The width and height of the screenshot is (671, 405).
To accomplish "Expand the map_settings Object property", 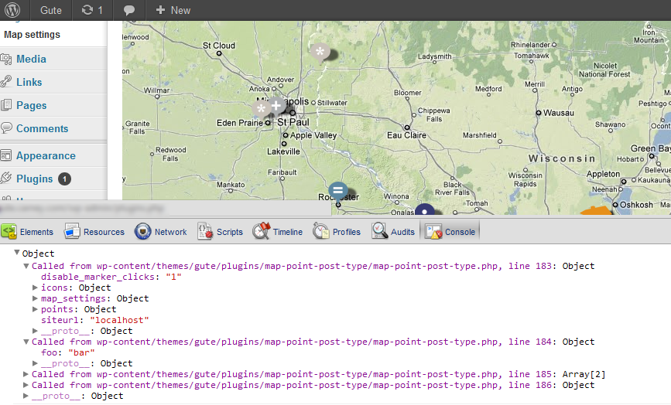I will [x=36, y=298].
